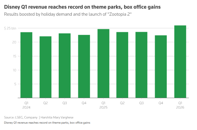Image resolution: width=197 pixels, height=130 pixels.
Task: Click the caption below the source line
Action: click(47, 123)
